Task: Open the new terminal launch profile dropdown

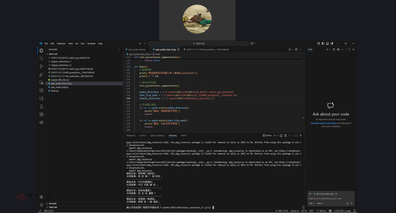Action: pos(277,136)
